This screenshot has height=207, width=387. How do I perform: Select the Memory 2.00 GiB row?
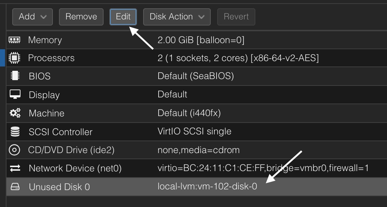pos(197,40)
